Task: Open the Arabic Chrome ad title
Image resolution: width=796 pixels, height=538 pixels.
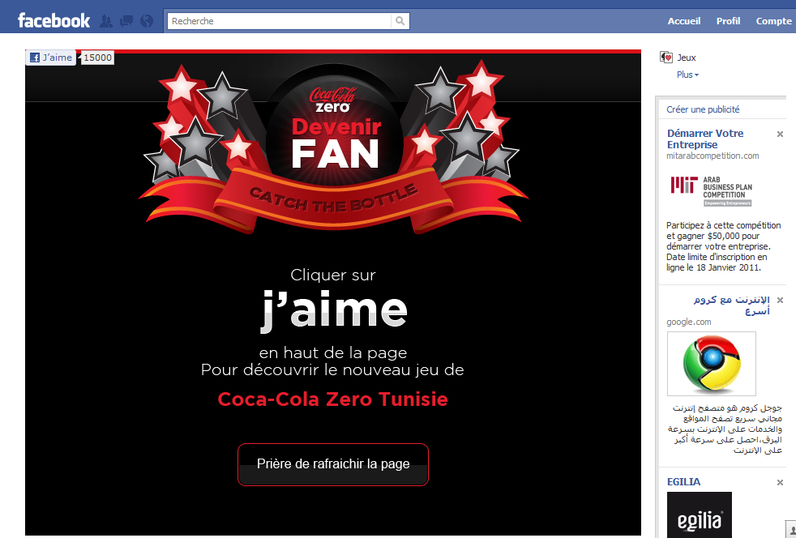Action: click(731, 305)
